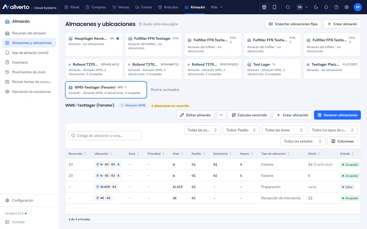Go to the Artículos tab
The height and width of the screenshot is (229, 367).
click(168, 7)
